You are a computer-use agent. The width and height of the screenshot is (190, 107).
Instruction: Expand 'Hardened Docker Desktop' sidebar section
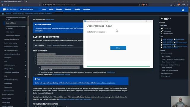coord(26,47)
